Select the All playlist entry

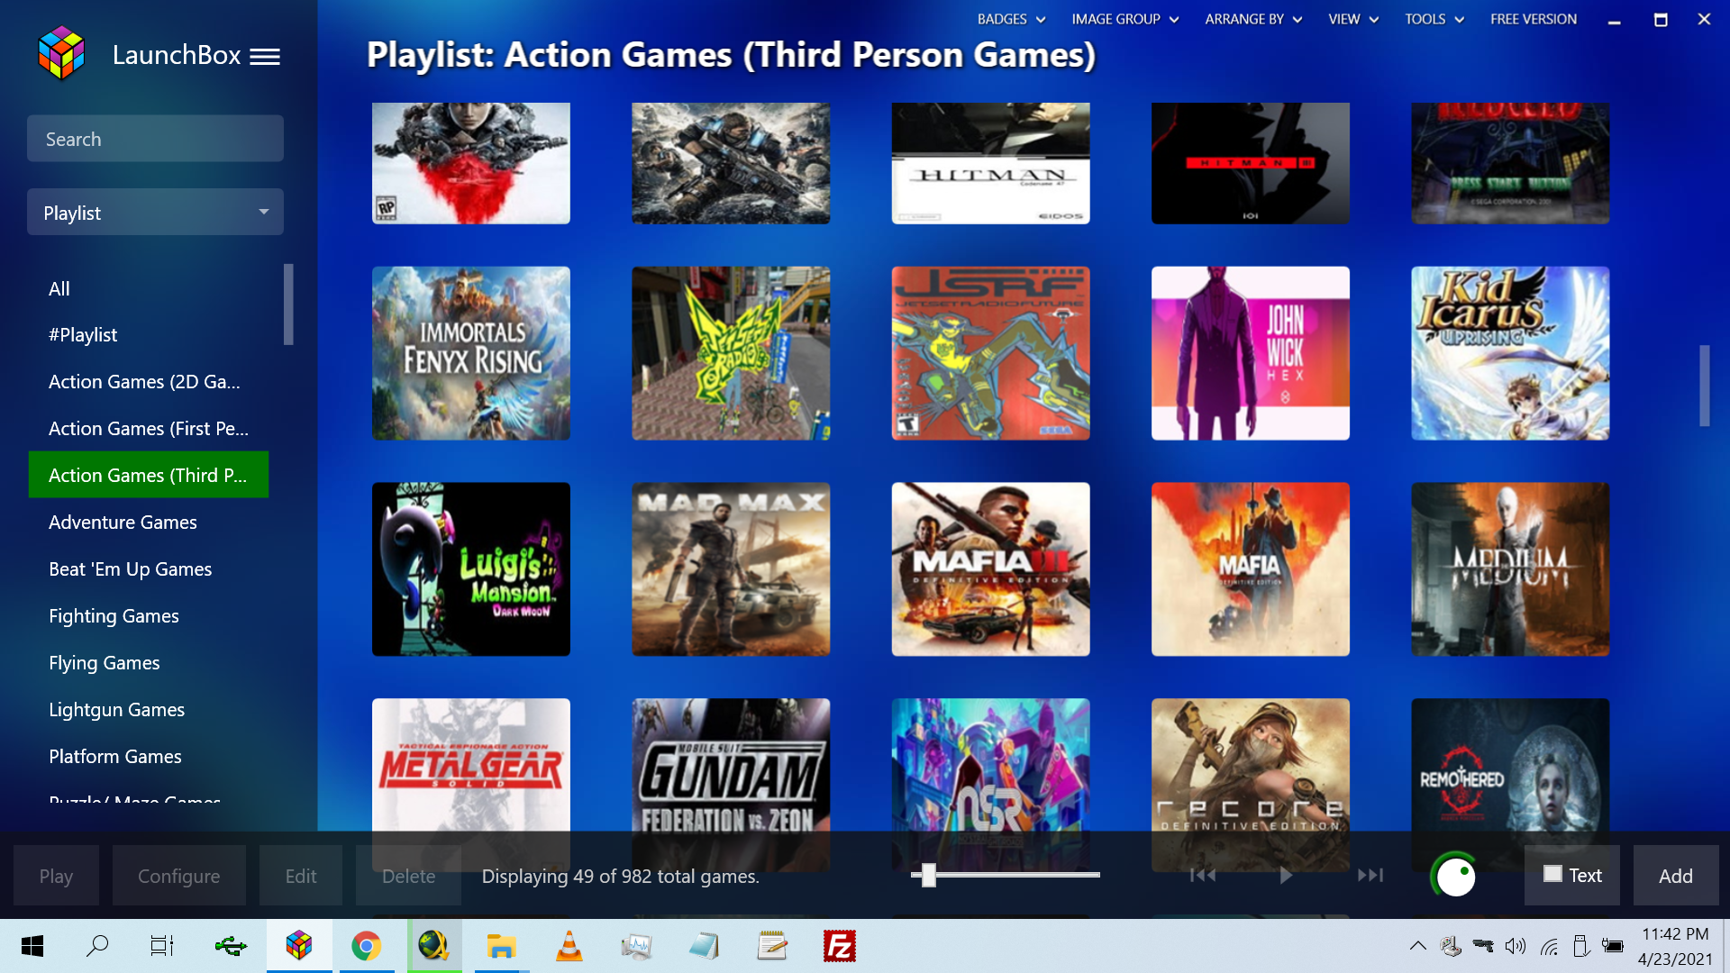(149, 288)
